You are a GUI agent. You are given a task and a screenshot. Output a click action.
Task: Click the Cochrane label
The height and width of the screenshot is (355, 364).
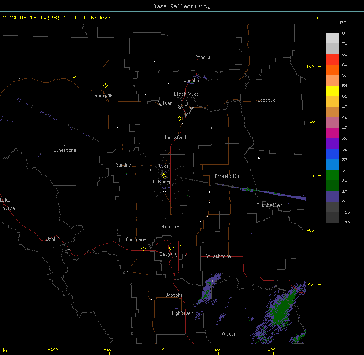(136, 239)
